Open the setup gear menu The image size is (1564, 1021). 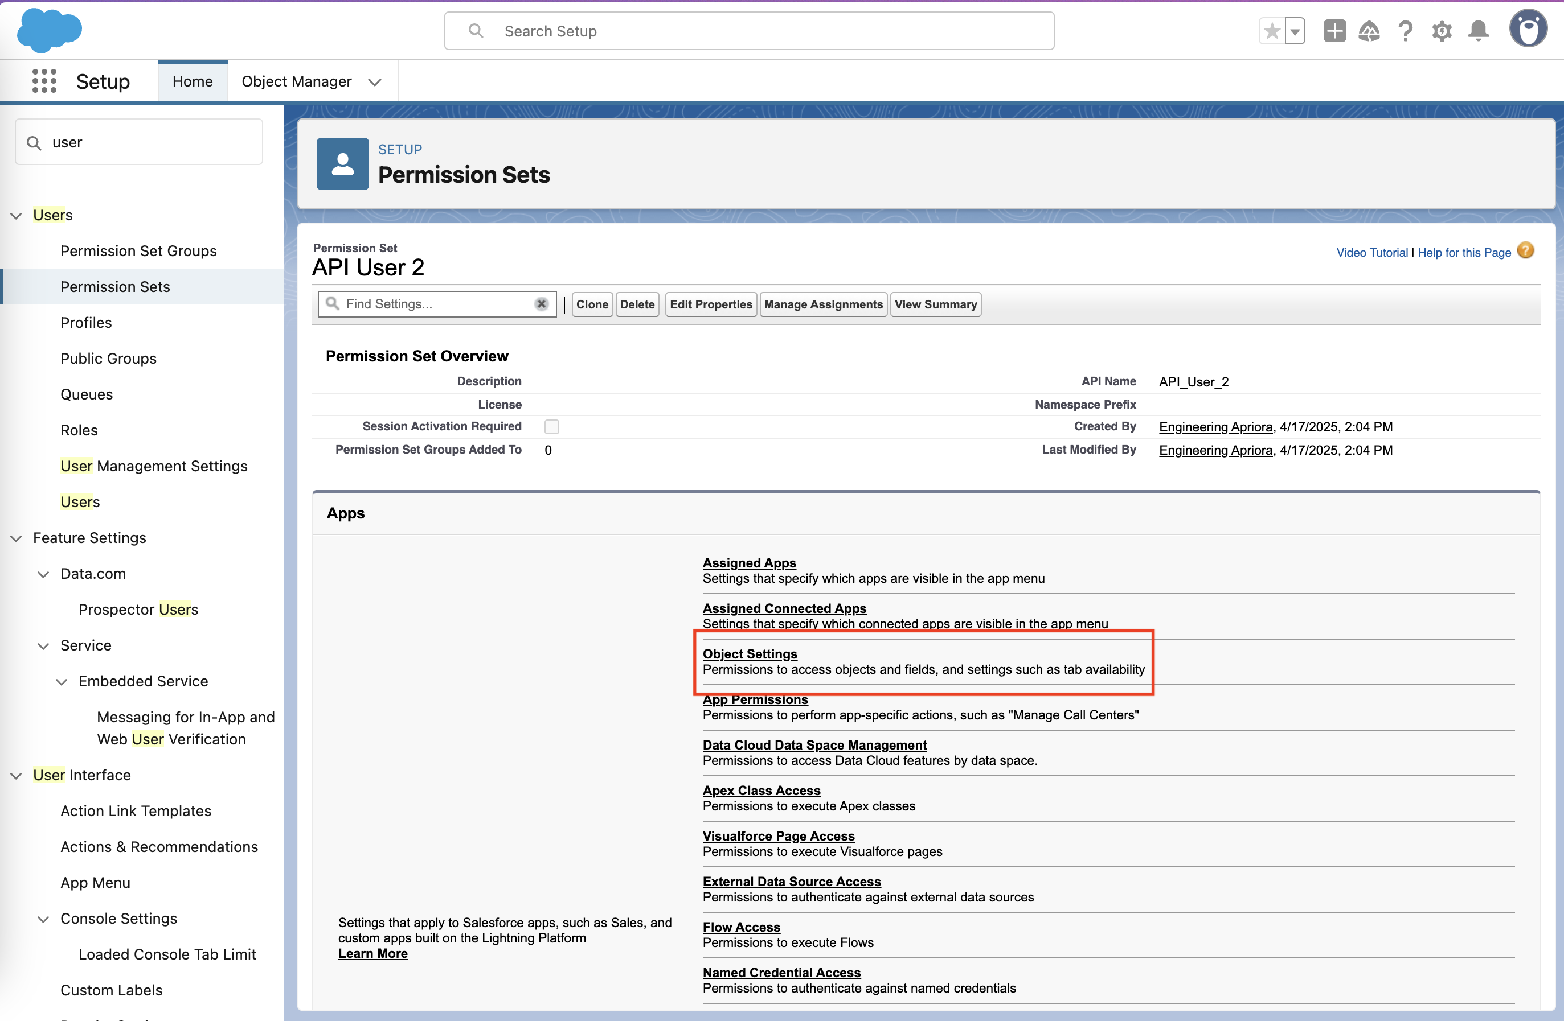point(1442,31)
